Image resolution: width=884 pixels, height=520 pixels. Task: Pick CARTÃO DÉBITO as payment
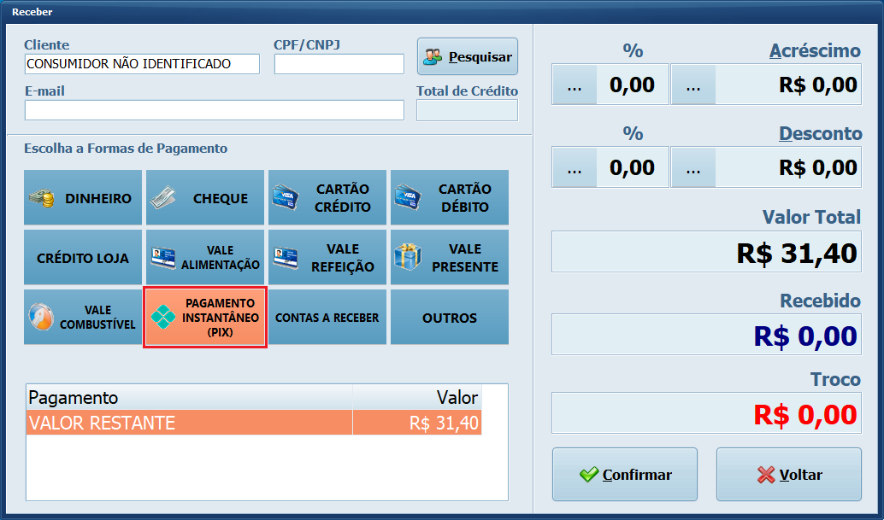449,197
